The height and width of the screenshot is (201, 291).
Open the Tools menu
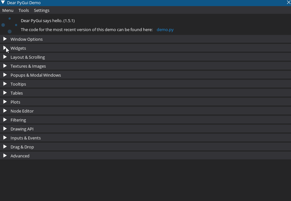click(x=24, y=10)
